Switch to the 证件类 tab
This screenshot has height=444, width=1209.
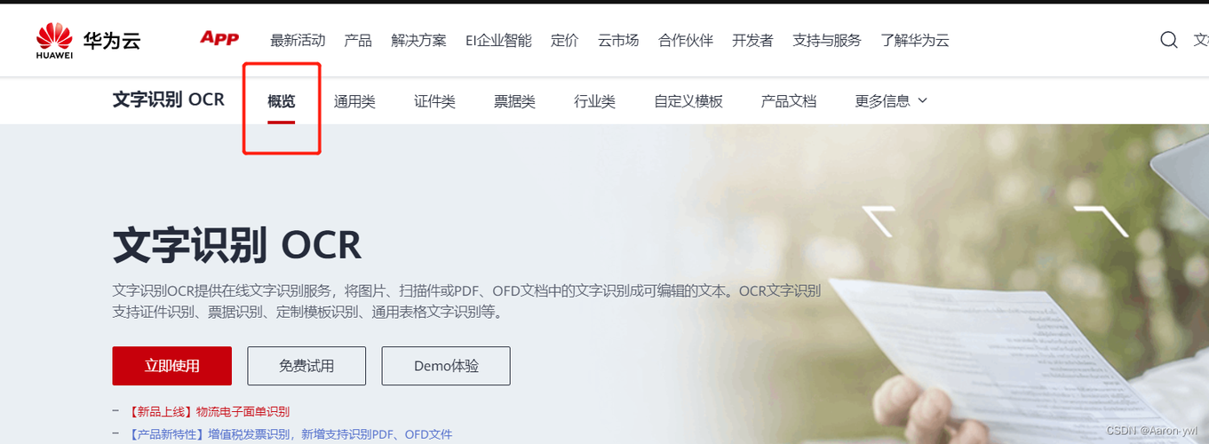[x=434, y=101]
